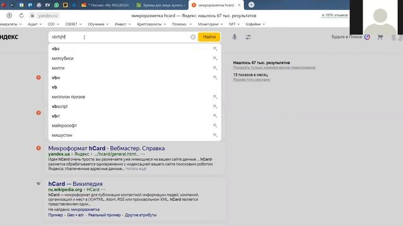Click 'Будьте в Плюсе' text
The height and width of the screenshot is (226, 403).
(346, 37)
